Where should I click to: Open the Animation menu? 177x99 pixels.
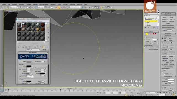[x=22, y=4]
